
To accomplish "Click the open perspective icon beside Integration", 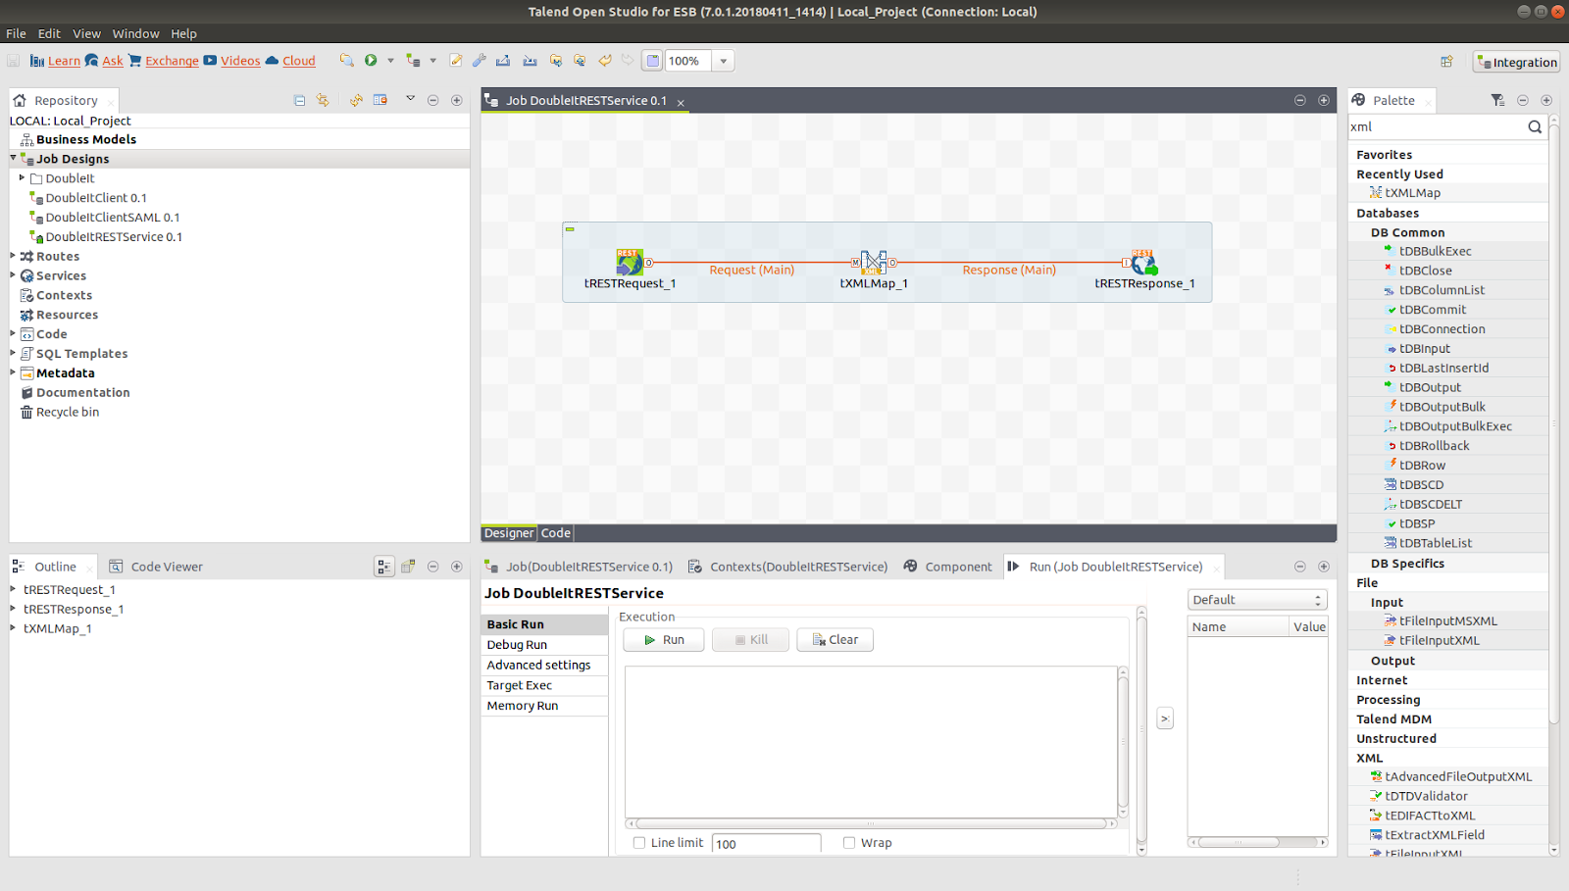I will (1446, 62).
